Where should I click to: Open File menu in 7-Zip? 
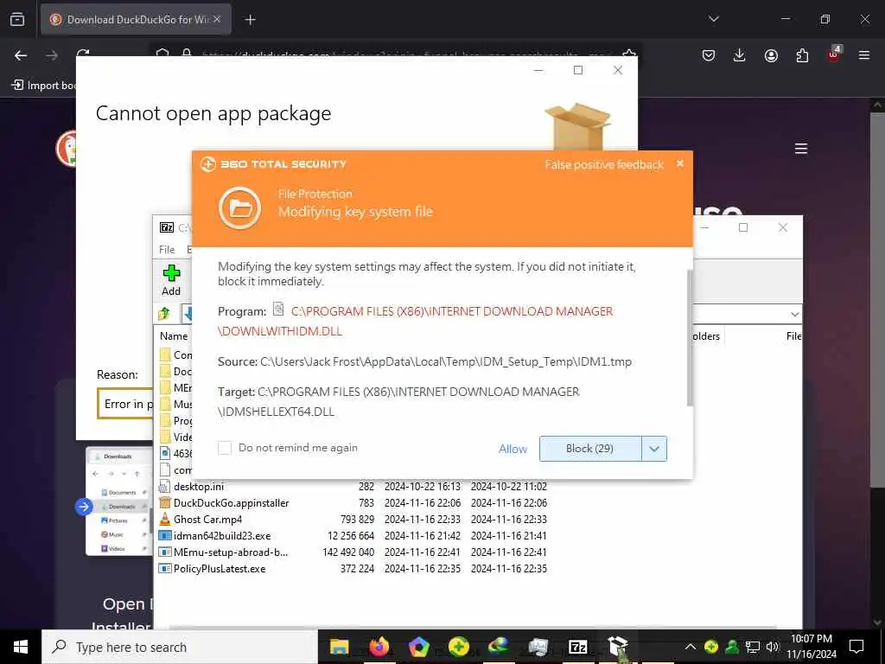(x=167, y=250)
